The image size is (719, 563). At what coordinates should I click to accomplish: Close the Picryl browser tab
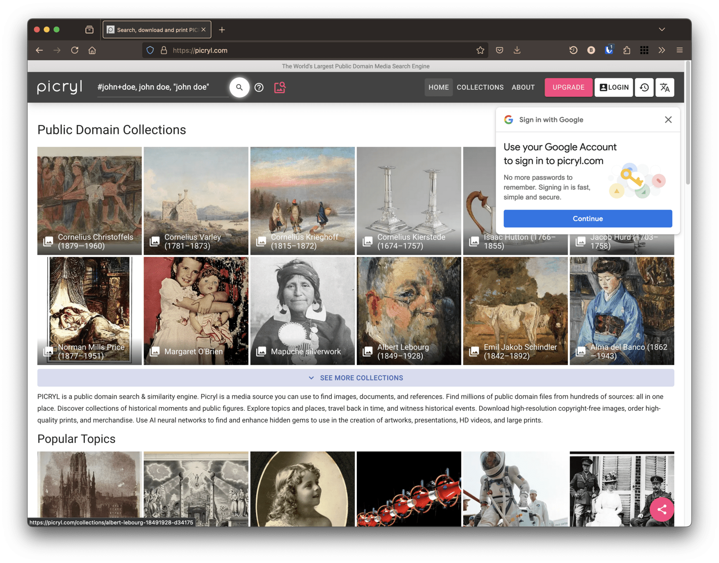coord(204,30)
